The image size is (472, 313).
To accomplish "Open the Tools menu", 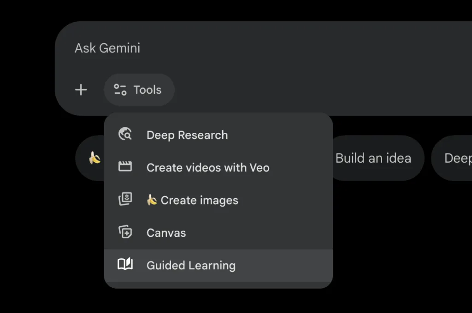I will pyautogui.click(x=139, y=90).
